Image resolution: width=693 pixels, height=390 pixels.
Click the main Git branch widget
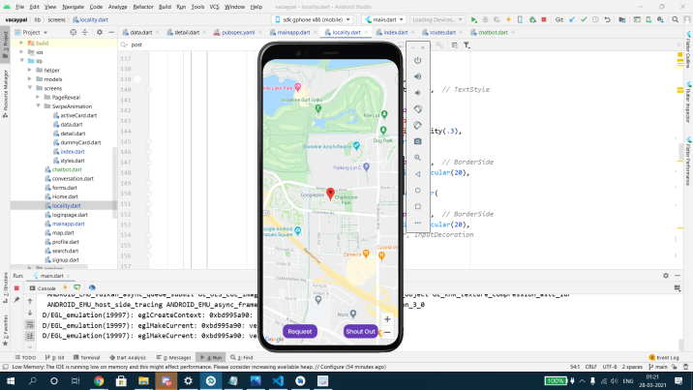coord(658,367)
